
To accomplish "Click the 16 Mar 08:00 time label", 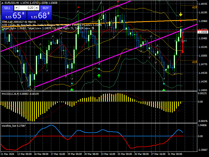I will [41, 154].
